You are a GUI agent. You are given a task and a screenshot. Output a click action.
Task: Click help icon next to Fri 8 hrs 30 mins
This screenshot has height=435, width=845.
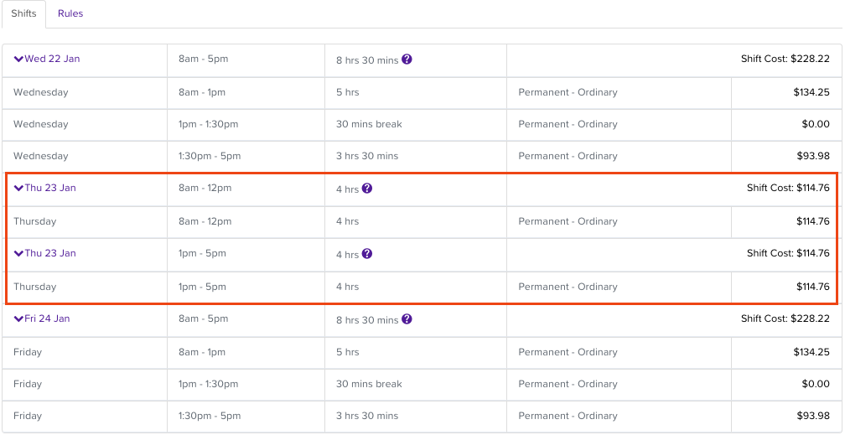click(407, 319)
